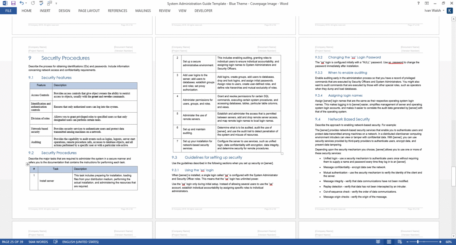
Task: Select Web Layout view in status bar
Action: point(400,242)
